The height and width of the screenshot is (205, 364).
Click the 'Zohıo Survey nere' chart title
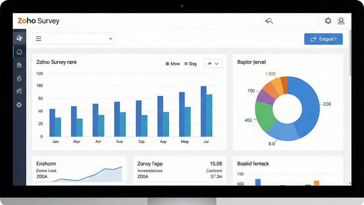click(57, 62)
